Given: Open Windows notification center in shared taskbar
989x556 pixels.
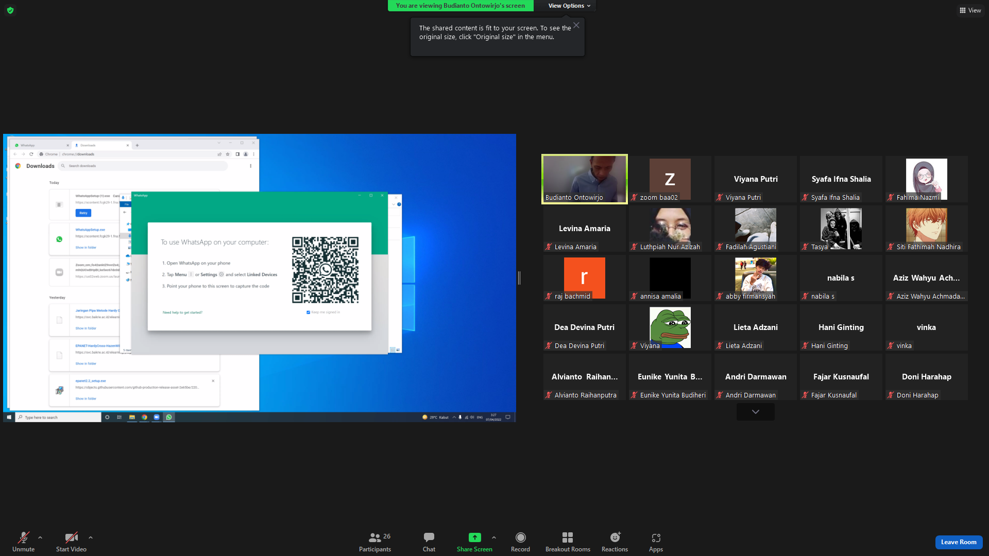Looking at the screenshot, I should coord(508,417).
